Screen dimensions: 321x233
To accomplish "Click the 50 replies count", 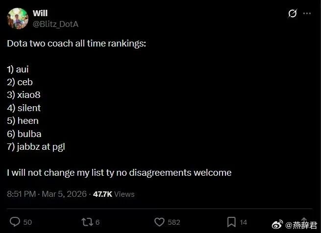I will pyautogui.click(x=27, y=222).
